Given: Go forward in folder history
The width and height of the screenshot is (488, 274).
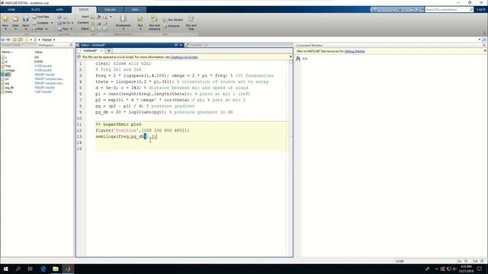Looking at the screenshot, I should tap(8, 40).
